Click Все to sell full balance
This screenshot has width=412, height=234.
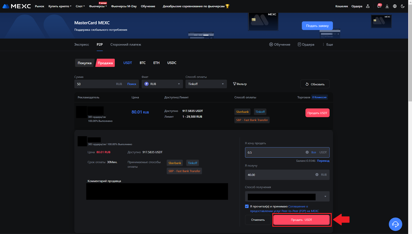click(x=314, y=152)
